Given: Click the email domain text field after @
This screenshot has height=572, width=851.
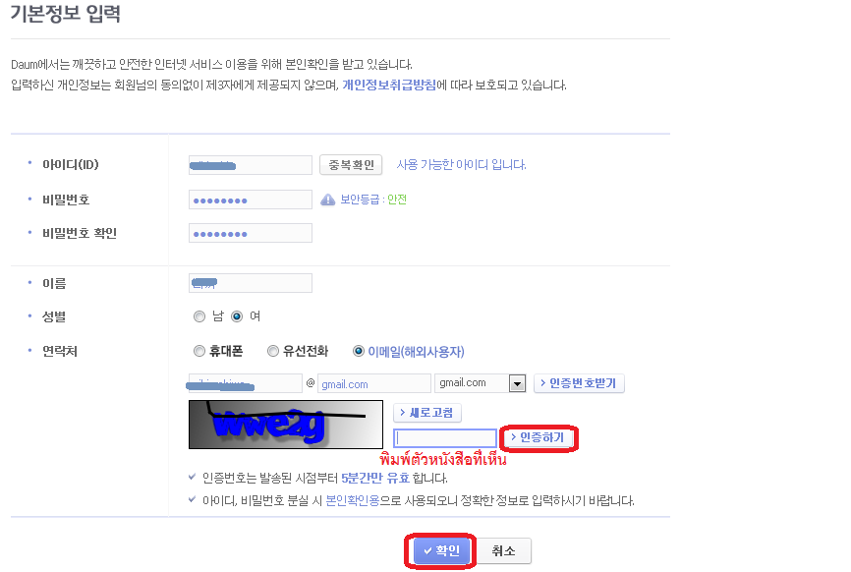Looking at the screenshot, I should pyautogui.click(x=374, y=383).
